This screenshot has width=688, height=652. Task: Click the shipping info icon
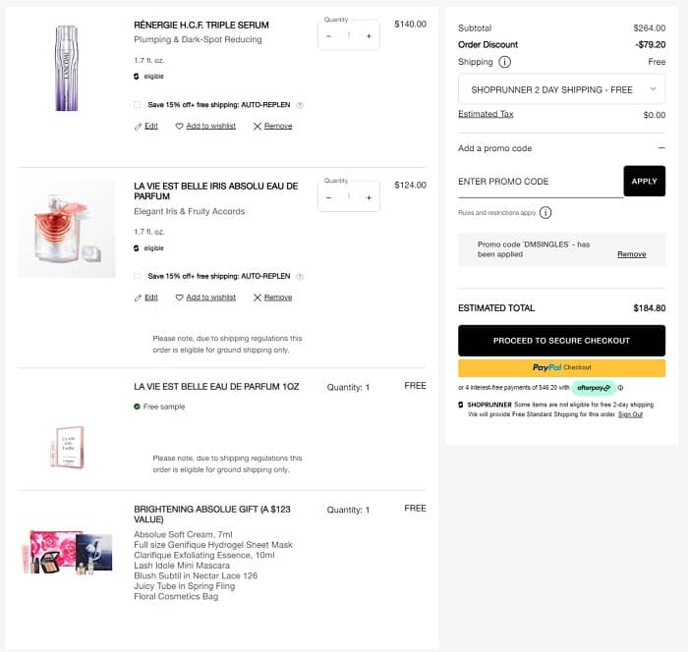505,62
